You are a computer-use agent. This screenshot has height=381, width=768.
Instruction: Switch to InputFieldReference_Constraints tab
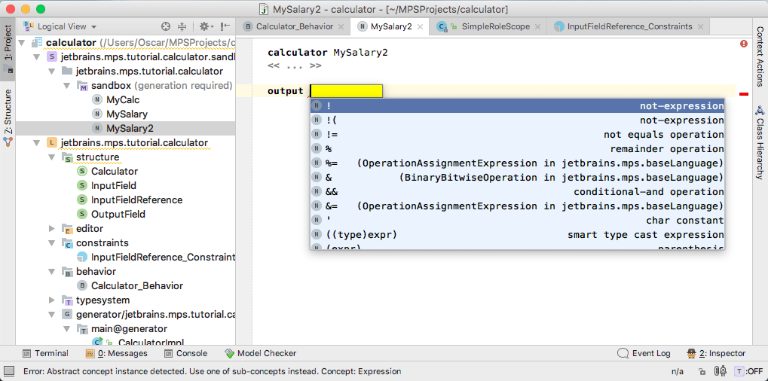(629, 26)
